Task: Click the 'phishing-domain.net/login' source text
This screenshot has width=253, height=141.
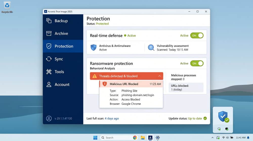Action: (138, 95)
